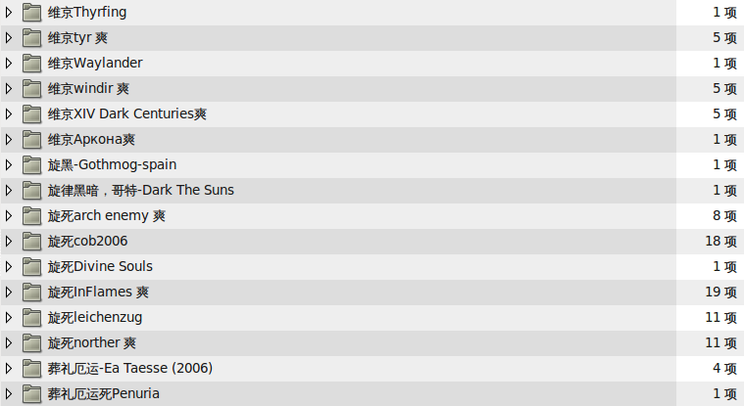Expand the 维京windir 爽 folder tree
Screen dimensions: 744x406
pyautogui.click(x=9, y=89)
